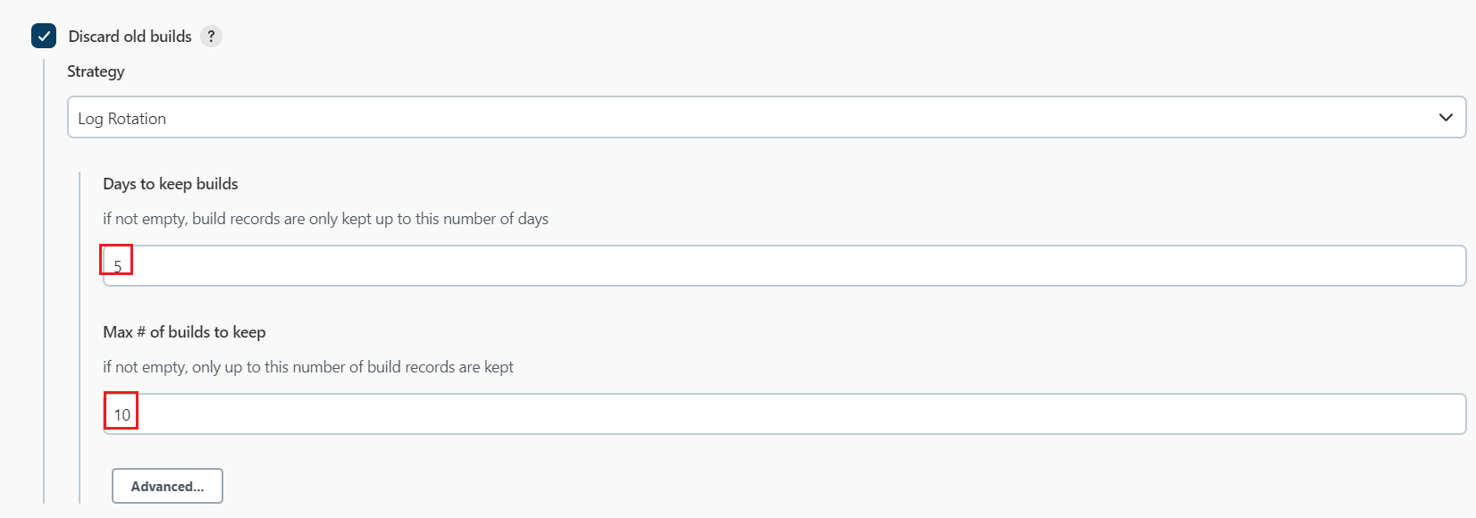The height and width of the screenshot is (518, 1476).
Task: Click the white checkmark inside the checkbox
Action: point(44,36)
